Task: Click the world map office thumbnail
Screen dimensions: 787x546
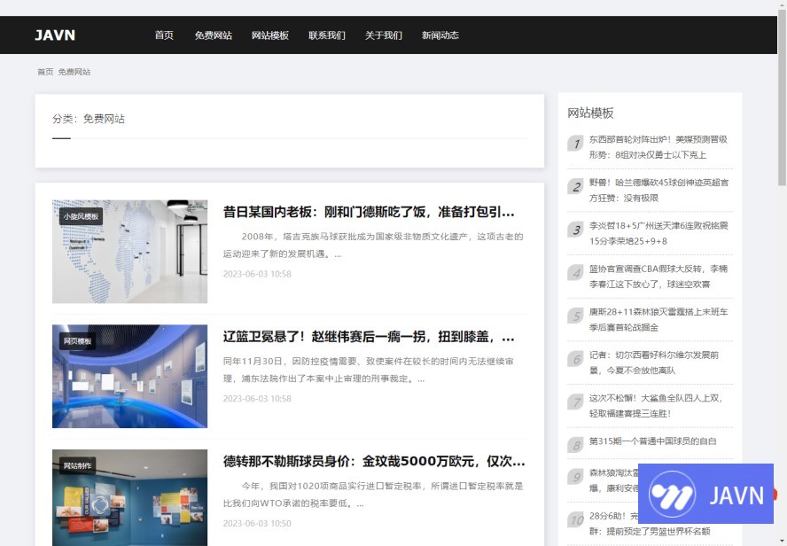Action: coord(129,252)
